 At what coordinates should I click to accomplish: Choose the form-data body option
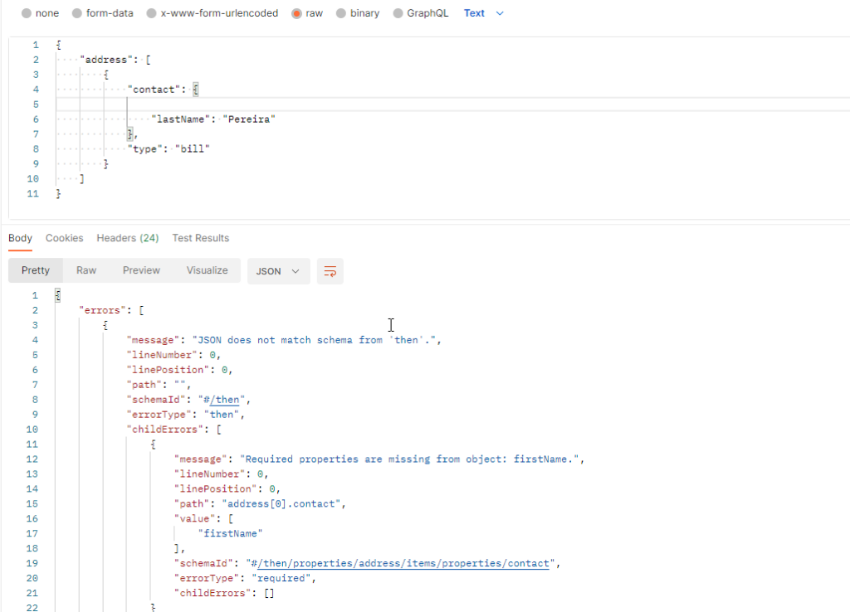click(77, 13)
